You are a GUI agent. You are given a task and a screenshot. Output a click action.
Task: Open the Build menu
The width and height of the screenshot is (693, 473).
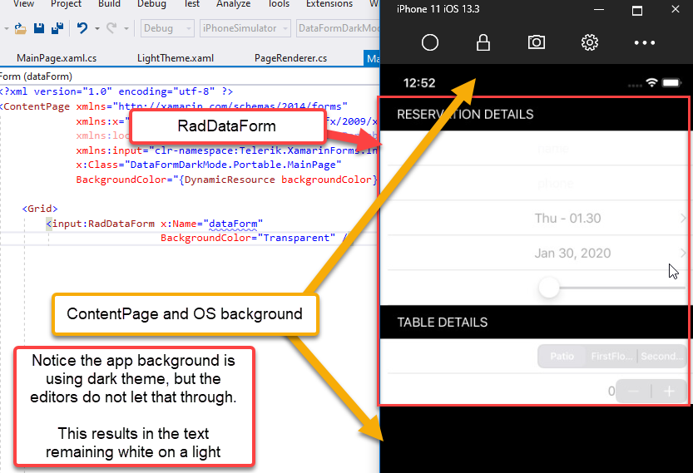(x=109, y=4)
